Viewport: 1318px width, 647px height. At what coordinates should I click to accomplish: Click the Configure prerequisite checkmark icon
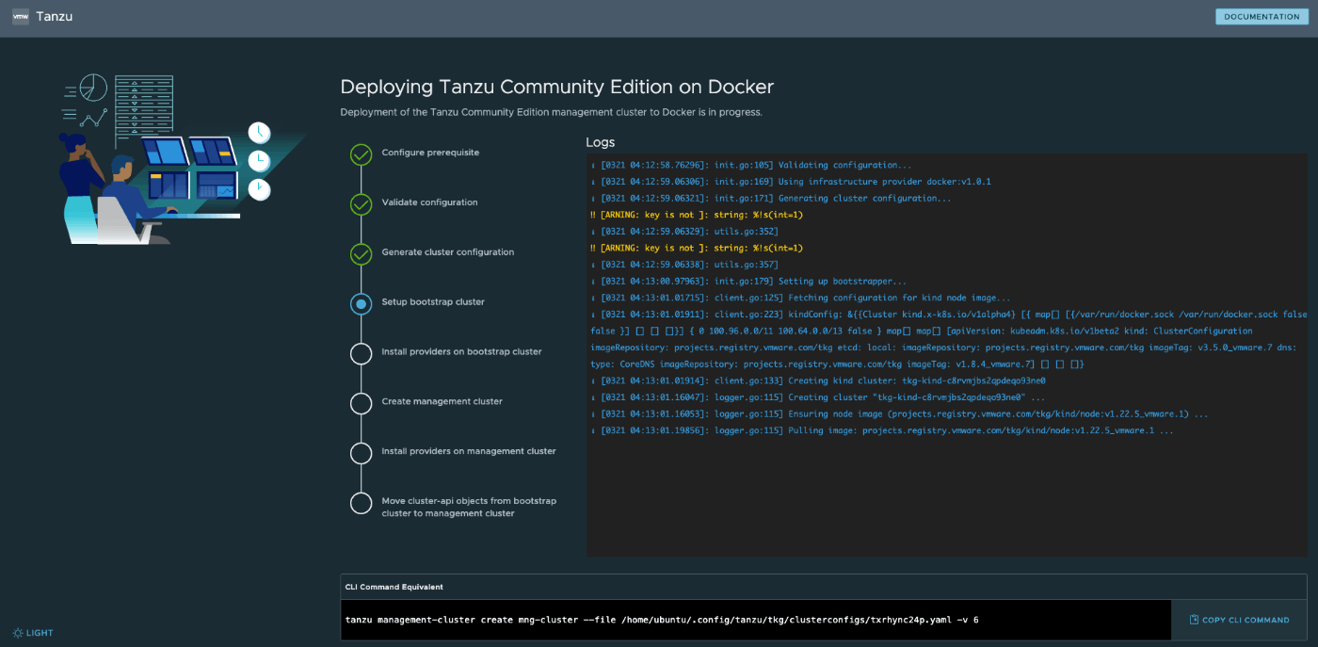coord(362,154)
